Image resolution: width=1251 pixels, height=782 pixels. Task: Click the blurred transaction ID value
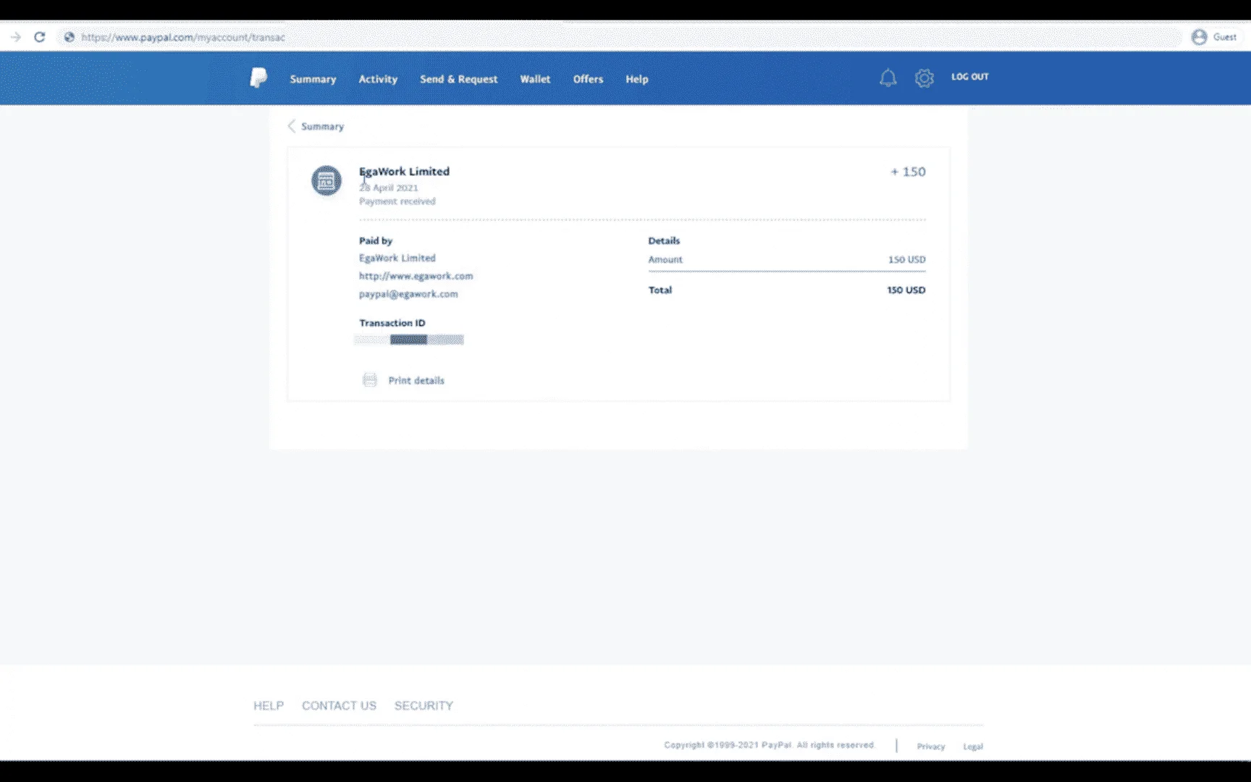click(x=409, y=340)
